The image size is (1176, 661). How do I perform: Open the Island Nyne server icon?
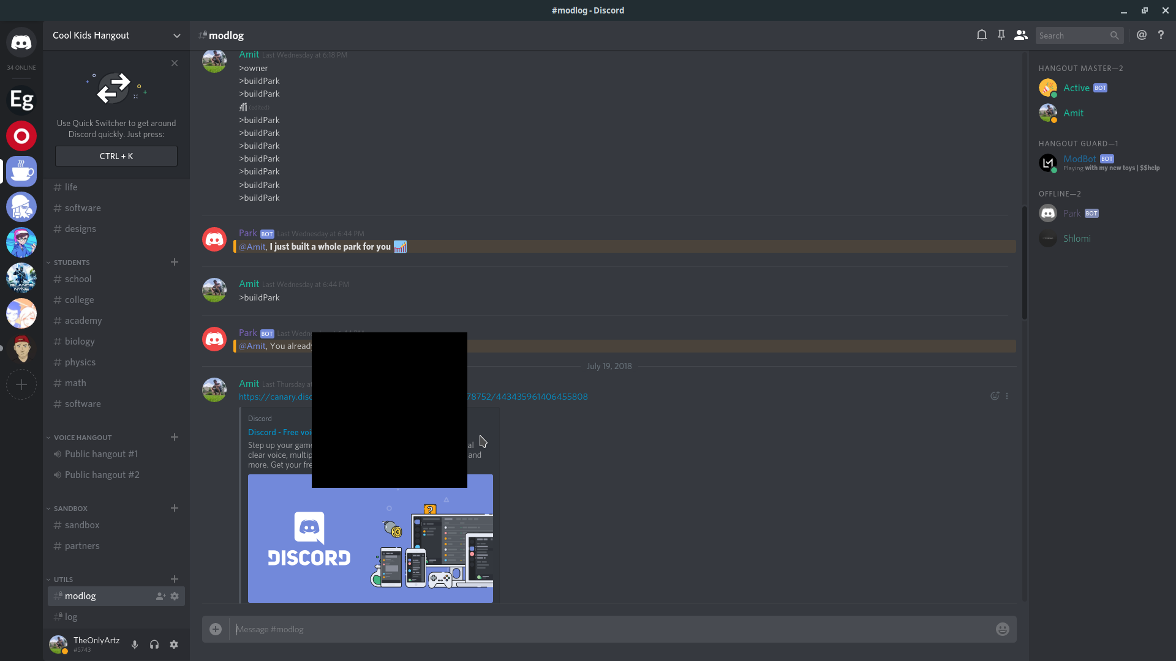21,278
